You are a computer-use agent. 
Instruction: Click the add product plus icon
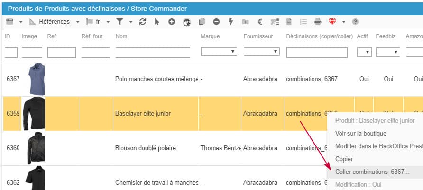pyautogui.click(x=172, y=22)
